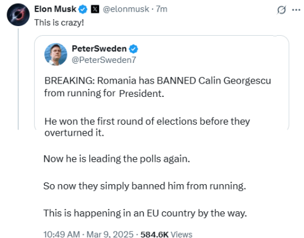Click the X affiliation badge next to Elon Musk
Screen dimensions: 304x238
(95, 9)
